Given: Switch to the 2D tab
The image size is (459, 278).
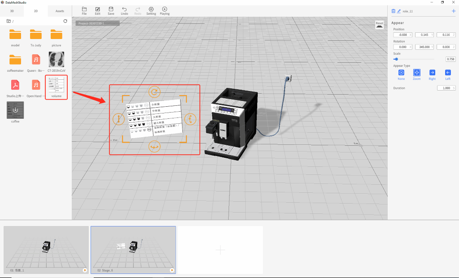Looking at the screenshot, I should [x=36, y=11].
